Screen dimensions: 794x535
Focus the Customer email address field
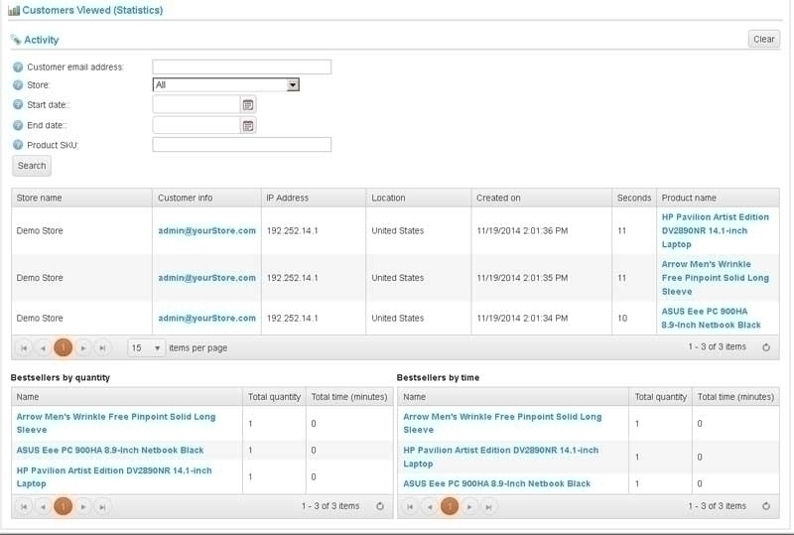point(241,67)
